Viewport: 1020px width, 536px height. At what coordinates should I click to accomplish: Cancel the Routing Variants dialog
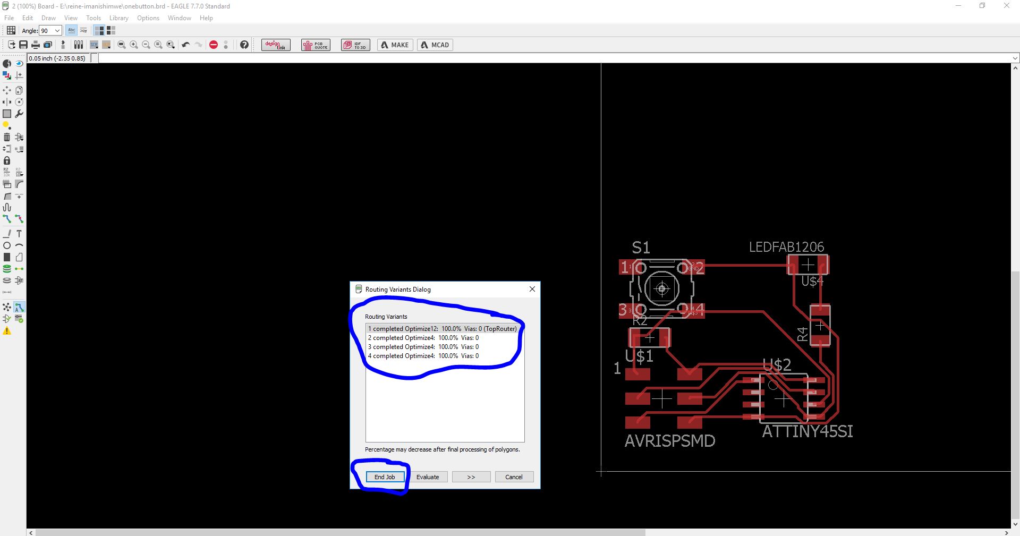point(514,477)
